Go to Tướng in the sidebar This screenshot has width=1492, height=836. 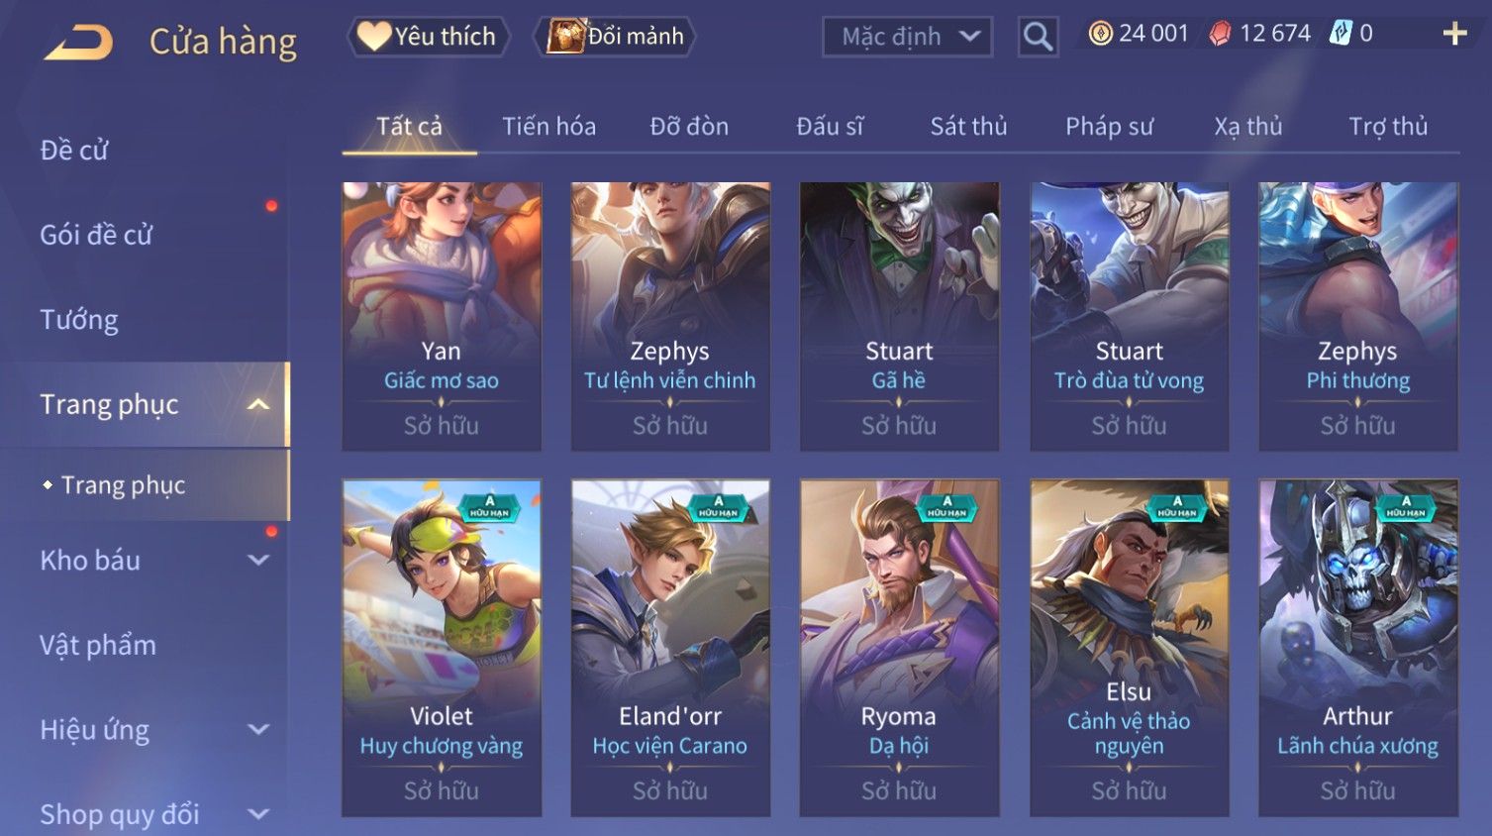click(x=79, y=319)
